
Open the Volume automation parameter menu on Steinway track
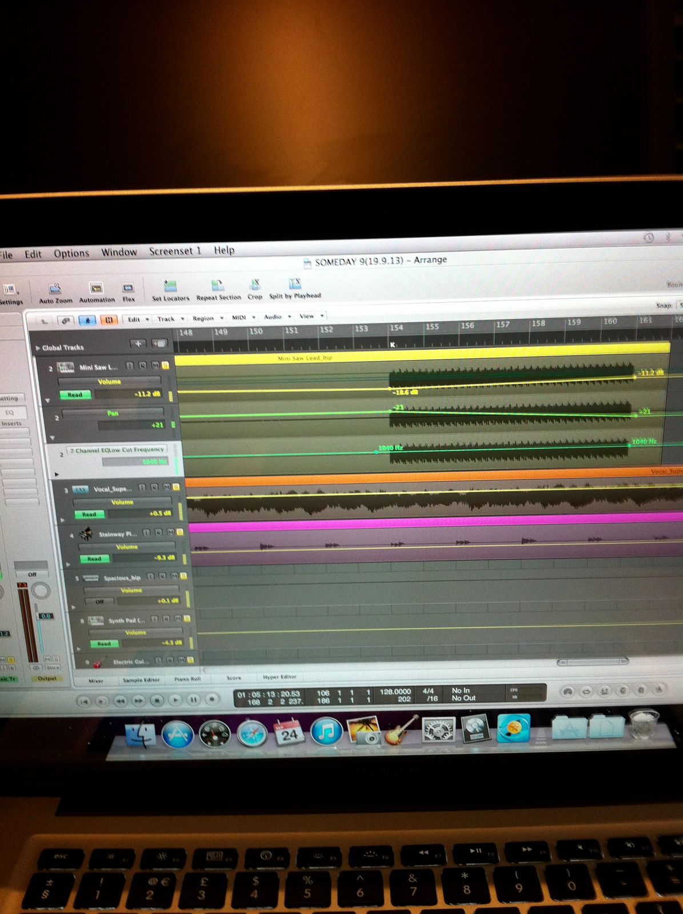127,547
